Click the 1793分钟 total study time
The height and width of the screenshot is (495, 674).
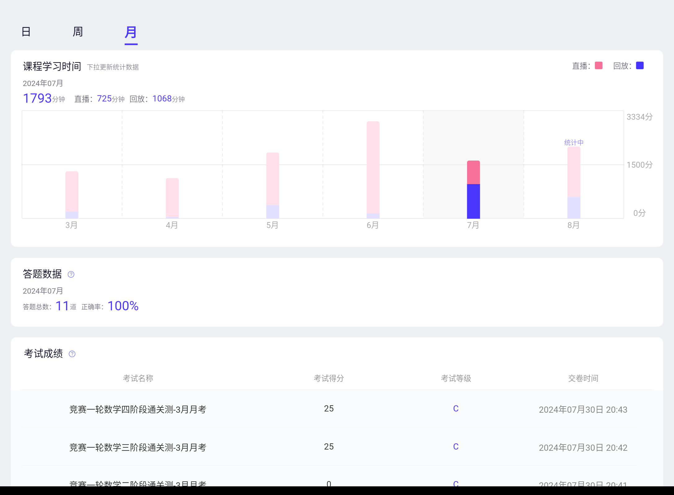coord(44,98)
